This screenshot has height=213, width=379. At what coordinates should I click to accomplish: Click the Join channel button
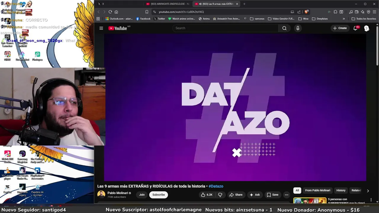coord(142,195)
